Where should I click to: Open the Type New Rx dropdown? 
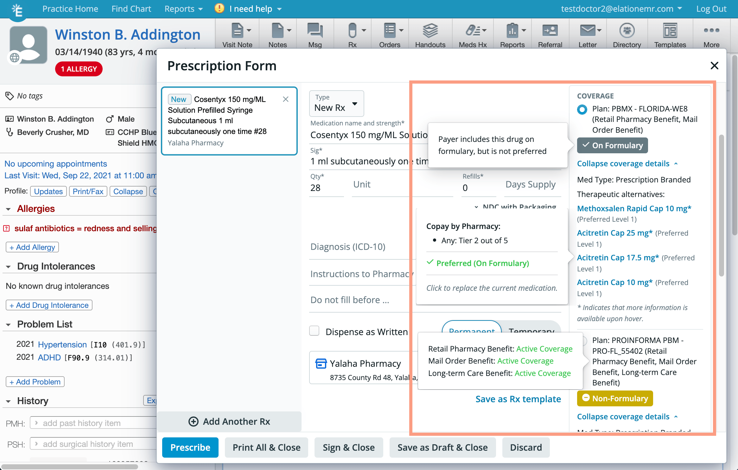point(337,104)
